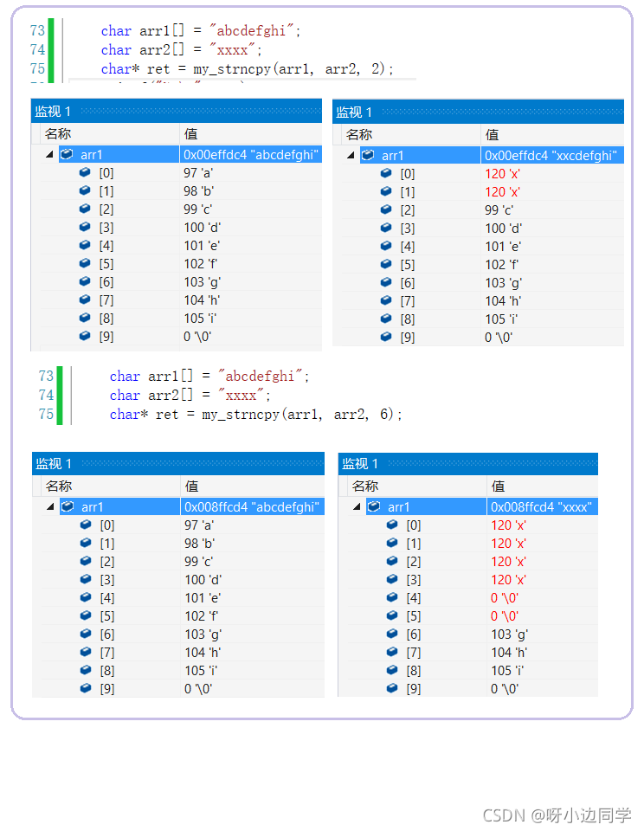Select red 0 '\0' value of [5] in bottom-right panel

(x=505, y=615)
